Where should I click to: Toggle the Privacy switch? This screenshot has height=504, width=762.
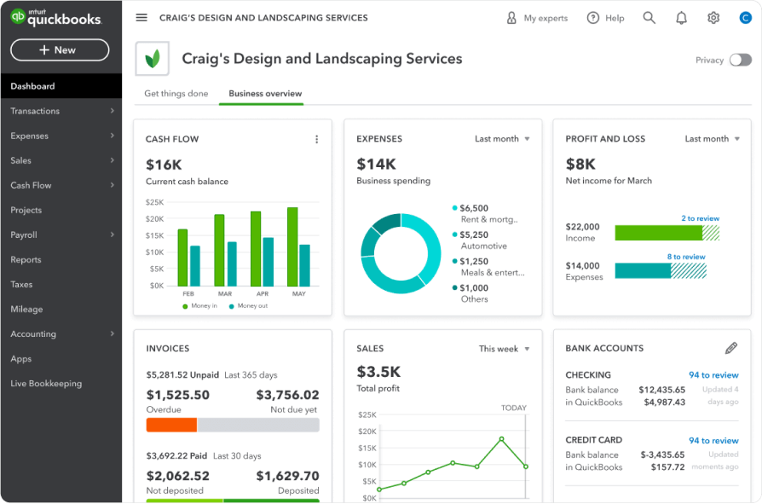(x=741, y=60)
